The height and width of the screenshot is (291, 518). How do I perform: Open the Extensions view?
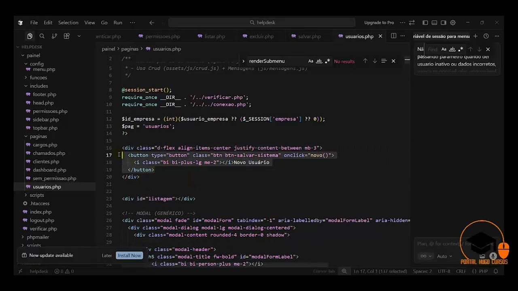(x=67, y=36)
